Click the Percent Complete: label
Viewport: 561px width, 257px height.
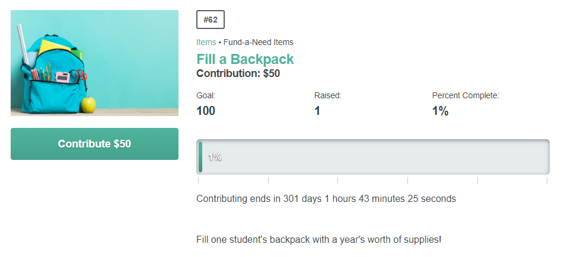coord(466,95)
